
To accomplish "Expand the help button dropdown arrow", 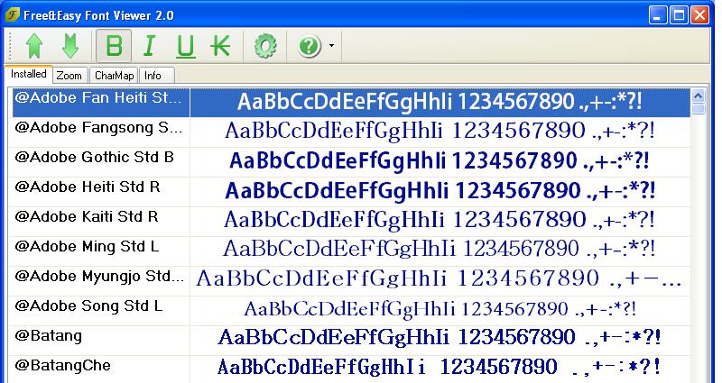I will pyautogui.click(x=331, y=45).
